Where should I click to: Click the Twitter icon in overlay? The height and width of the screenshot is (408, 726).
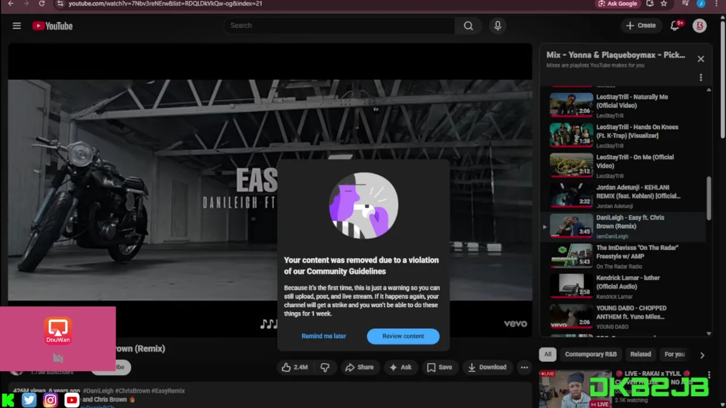29,400
